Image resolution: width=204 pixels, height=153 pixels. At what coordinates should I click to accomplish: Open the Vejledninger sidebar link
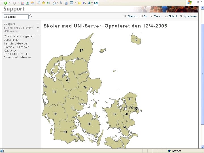coord(11,40)
